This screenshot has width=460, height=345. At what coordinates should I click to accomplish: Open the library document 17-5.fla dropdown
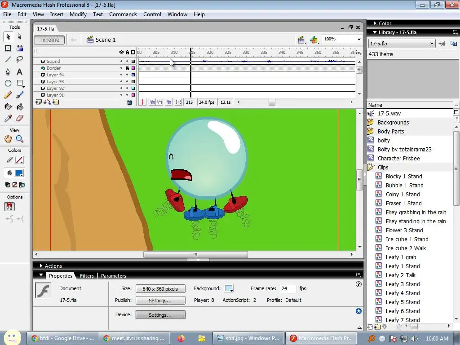[402, 44]
